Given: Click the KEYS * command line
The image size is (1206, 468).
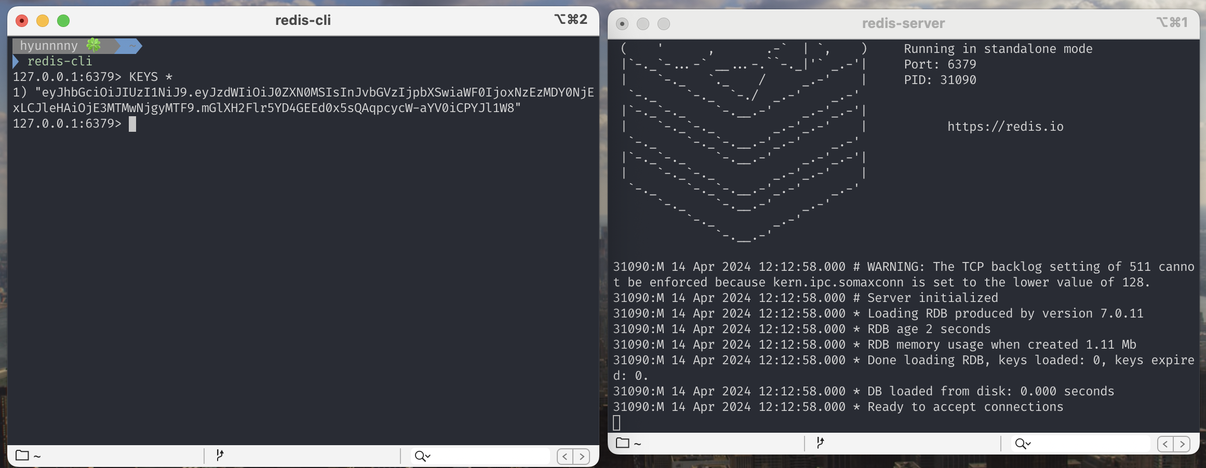Looking at the screenshot, I should 92,77.
